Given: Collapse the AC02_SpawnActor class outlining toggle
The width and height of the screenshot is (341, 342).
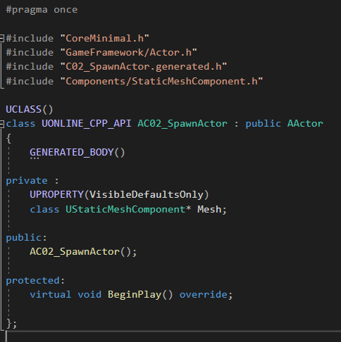Looking at the screenshot, I should 1,124.
